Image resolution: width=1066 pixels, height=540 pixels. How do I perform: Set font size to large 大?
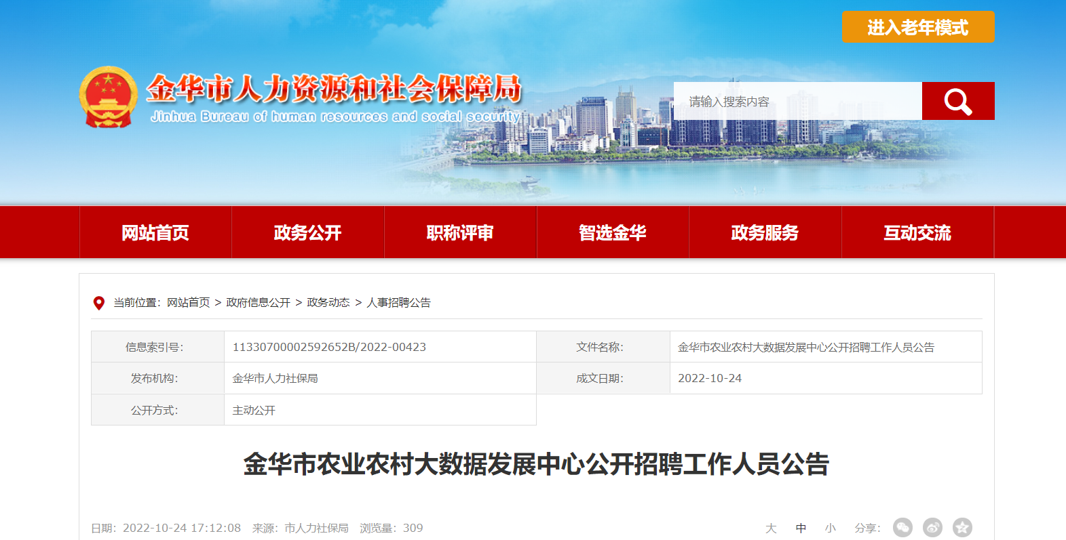771,528
